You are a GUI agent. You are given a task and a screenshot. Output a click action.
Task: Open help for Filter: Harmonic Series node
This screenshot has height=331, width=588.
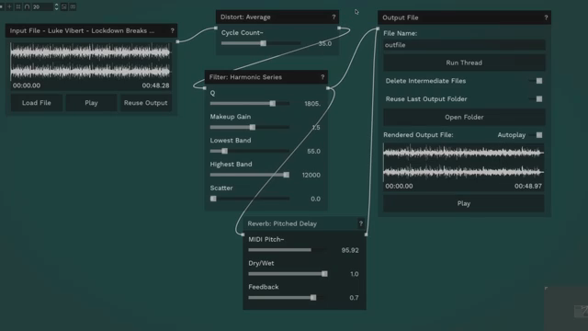tap(322, 77)
